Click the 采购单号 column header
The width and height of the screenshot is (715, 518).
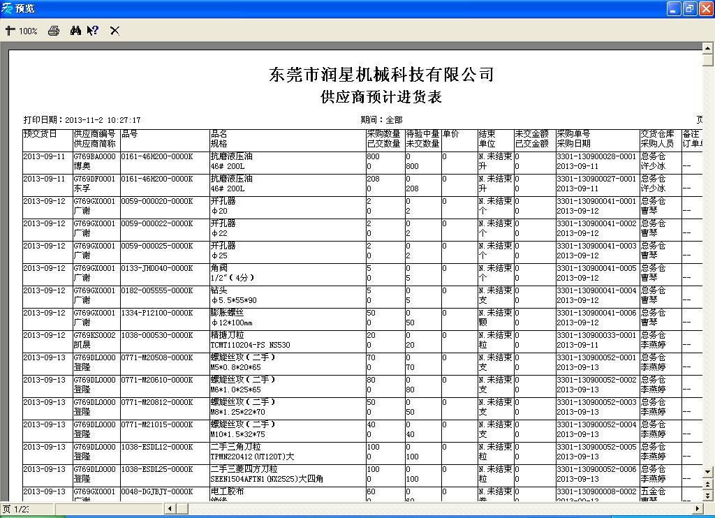tap(574, 134)
